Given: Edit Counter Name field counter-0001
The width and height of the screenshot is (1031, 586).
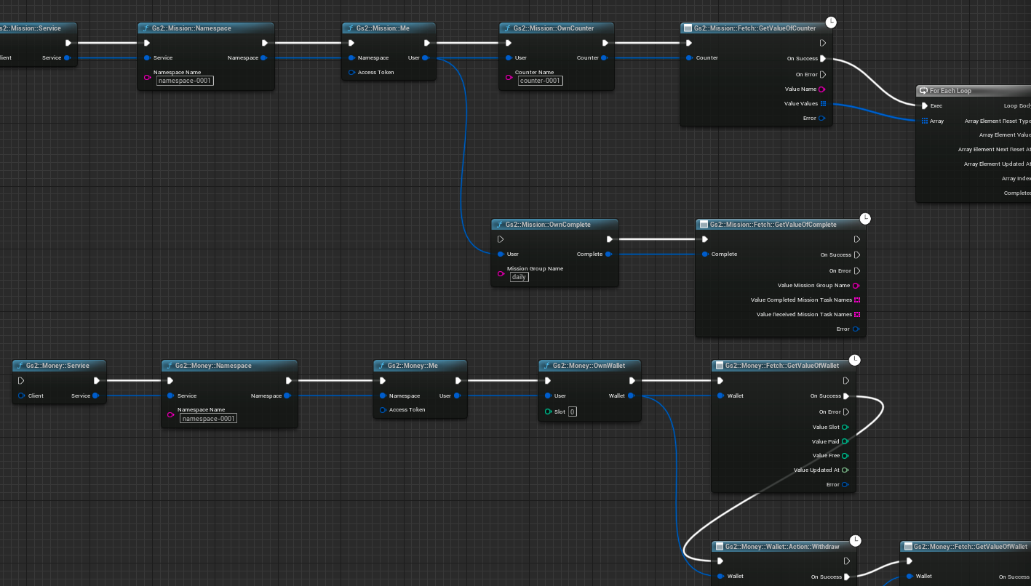Looking at the screenshot, I should pyautogui.click(x=540, y=81).
